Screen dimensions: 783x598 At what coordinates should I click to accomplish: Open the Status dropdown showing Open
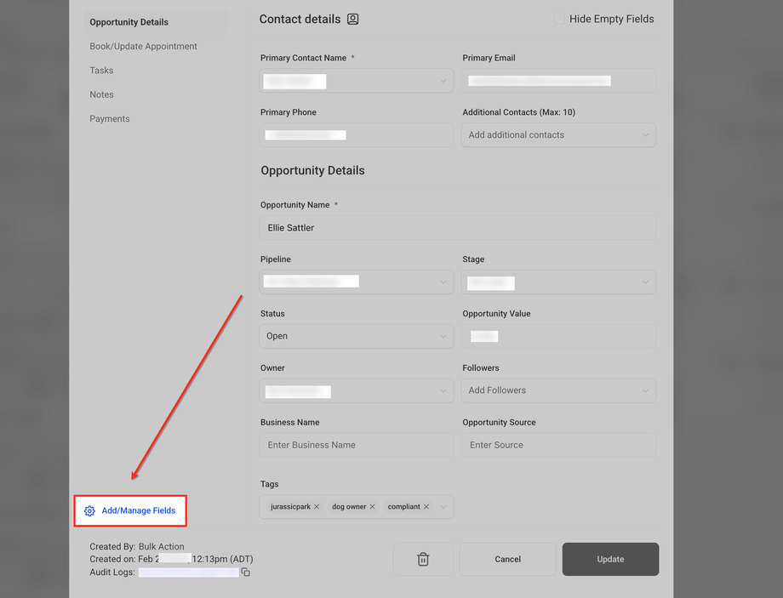click(357, 336)
